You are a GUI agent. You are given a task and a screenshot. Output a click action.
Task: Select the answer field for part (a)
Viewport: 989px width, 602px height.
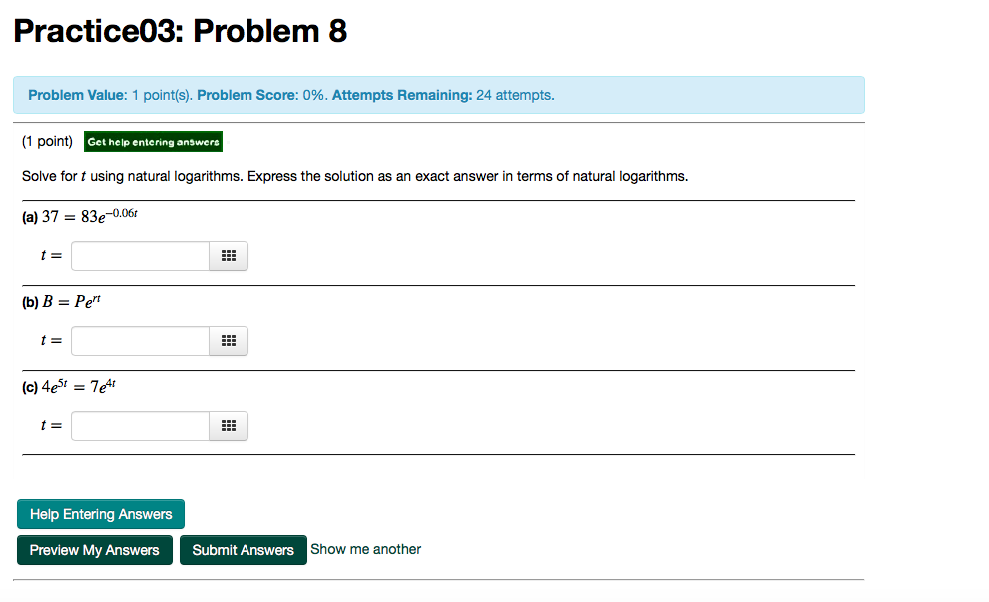point(140,255)
